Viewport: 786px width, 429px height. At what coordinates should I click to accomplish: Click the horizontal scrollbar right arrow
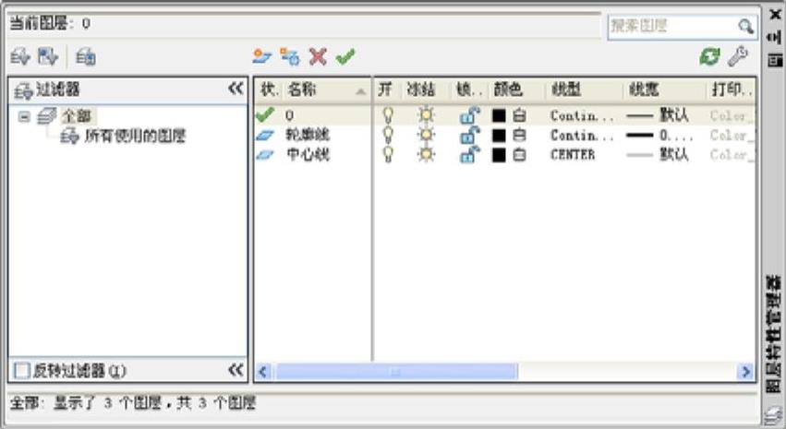point(746,372)
